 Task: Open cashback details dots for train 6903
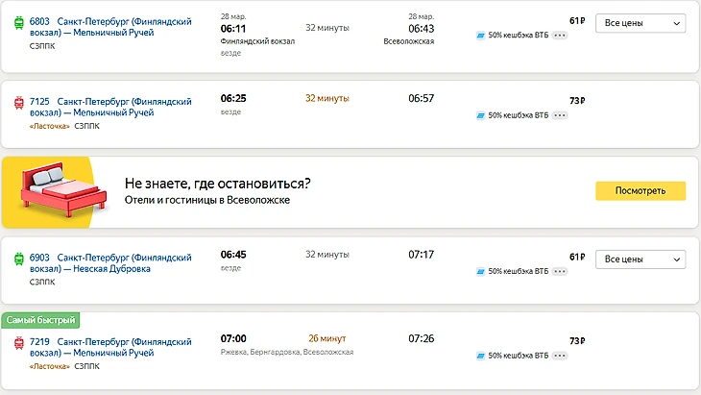tap(560, 272)
